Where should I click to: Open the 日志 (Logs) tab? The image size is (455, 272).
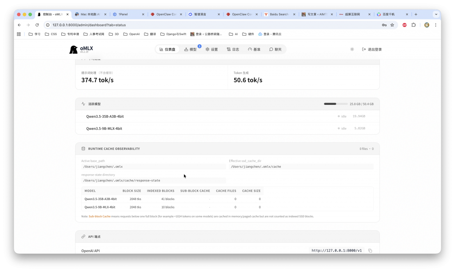(x=233, y=49)
